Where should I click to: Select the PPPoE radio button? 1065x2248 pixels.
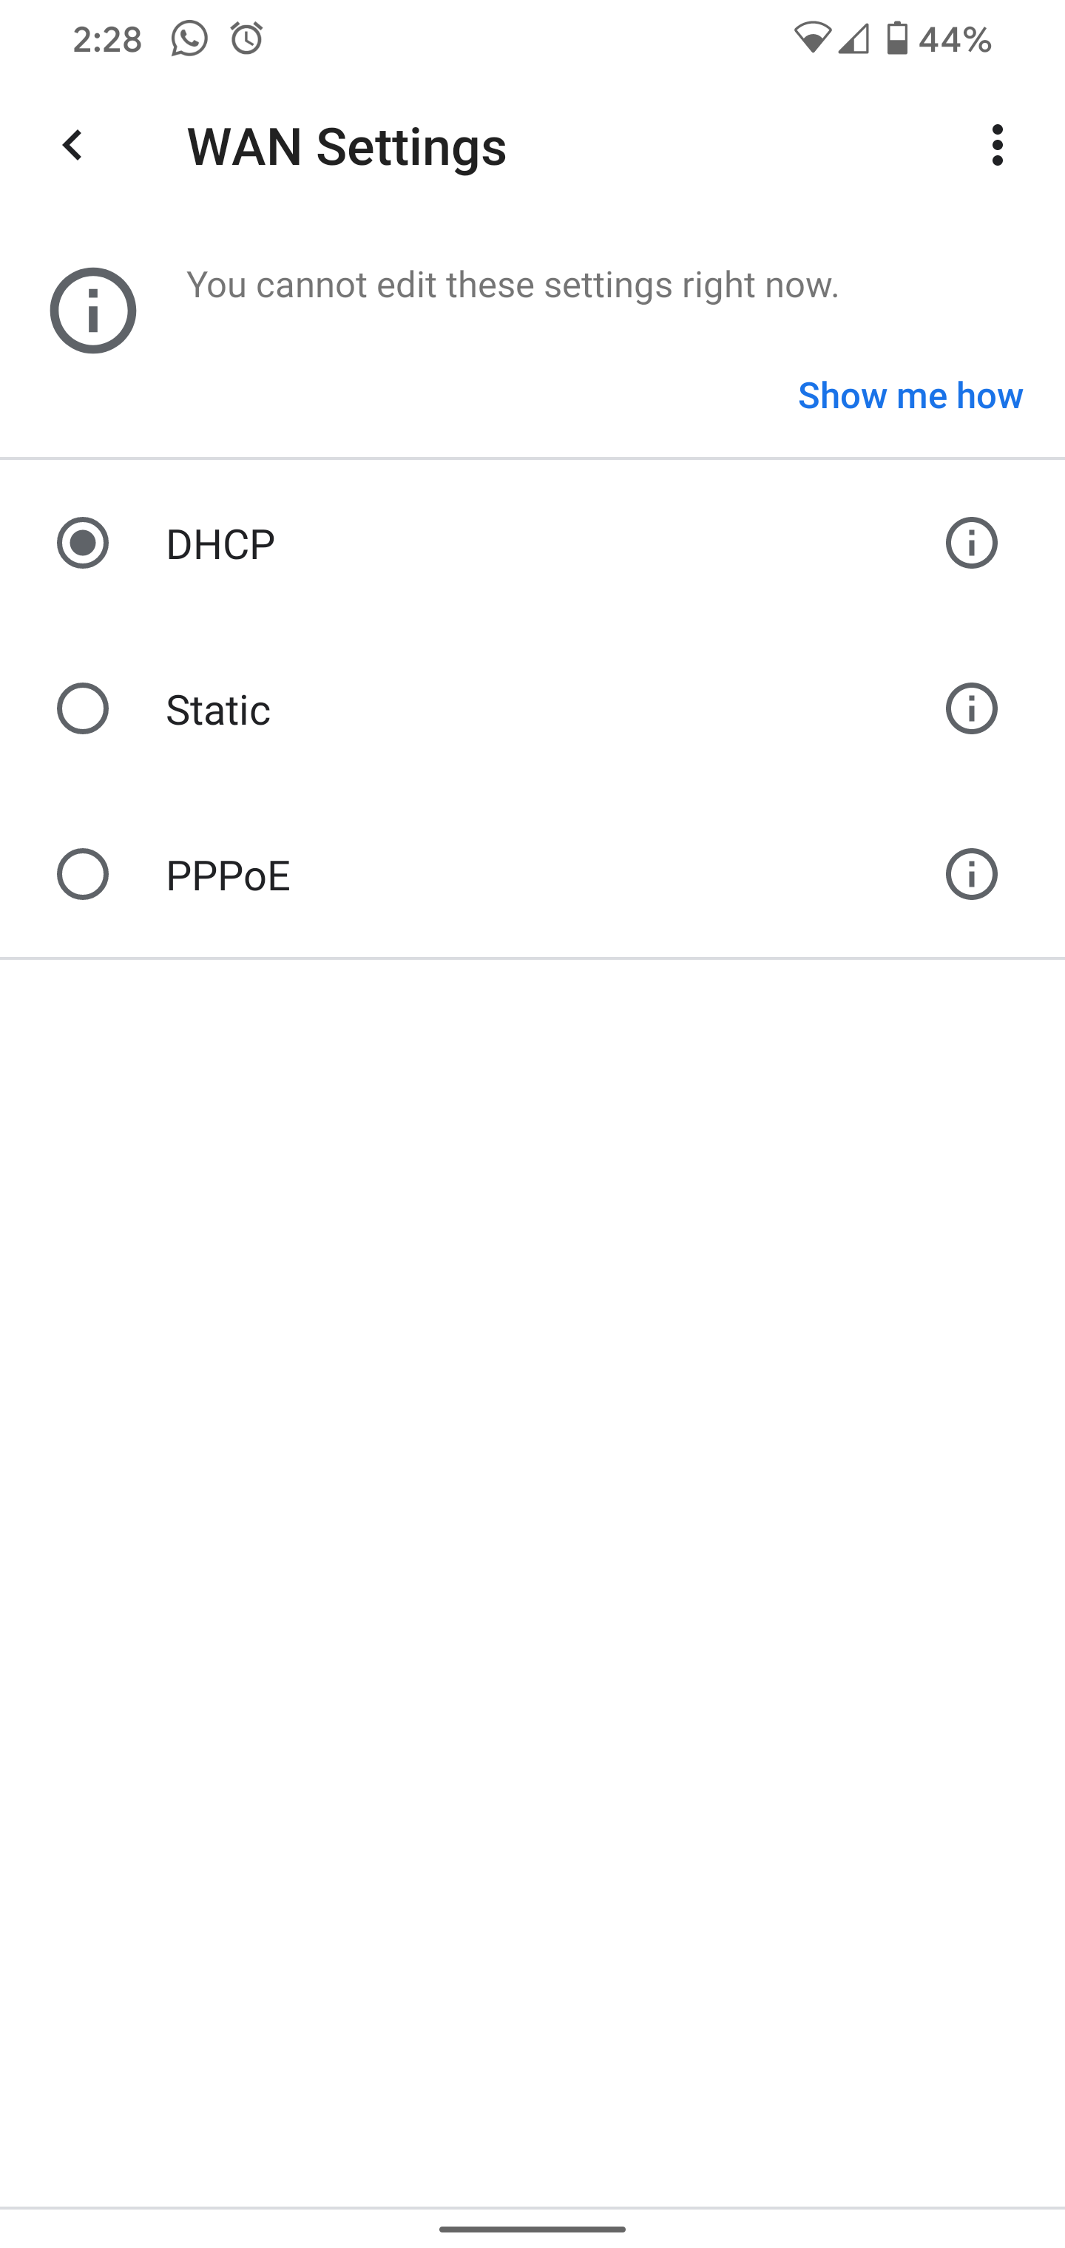(x=83, y=874)
